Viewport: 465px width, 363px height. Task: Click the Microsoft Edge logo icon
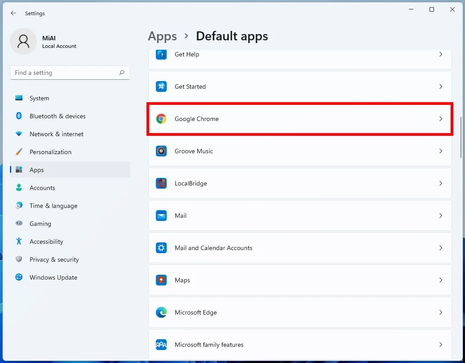click(x=161, y=312)
